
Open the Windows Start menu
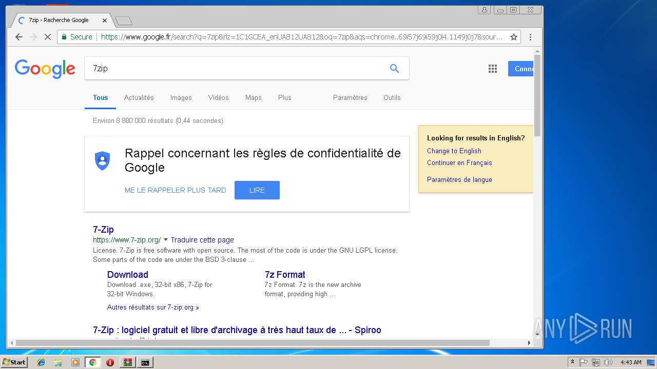pos(14,362)
